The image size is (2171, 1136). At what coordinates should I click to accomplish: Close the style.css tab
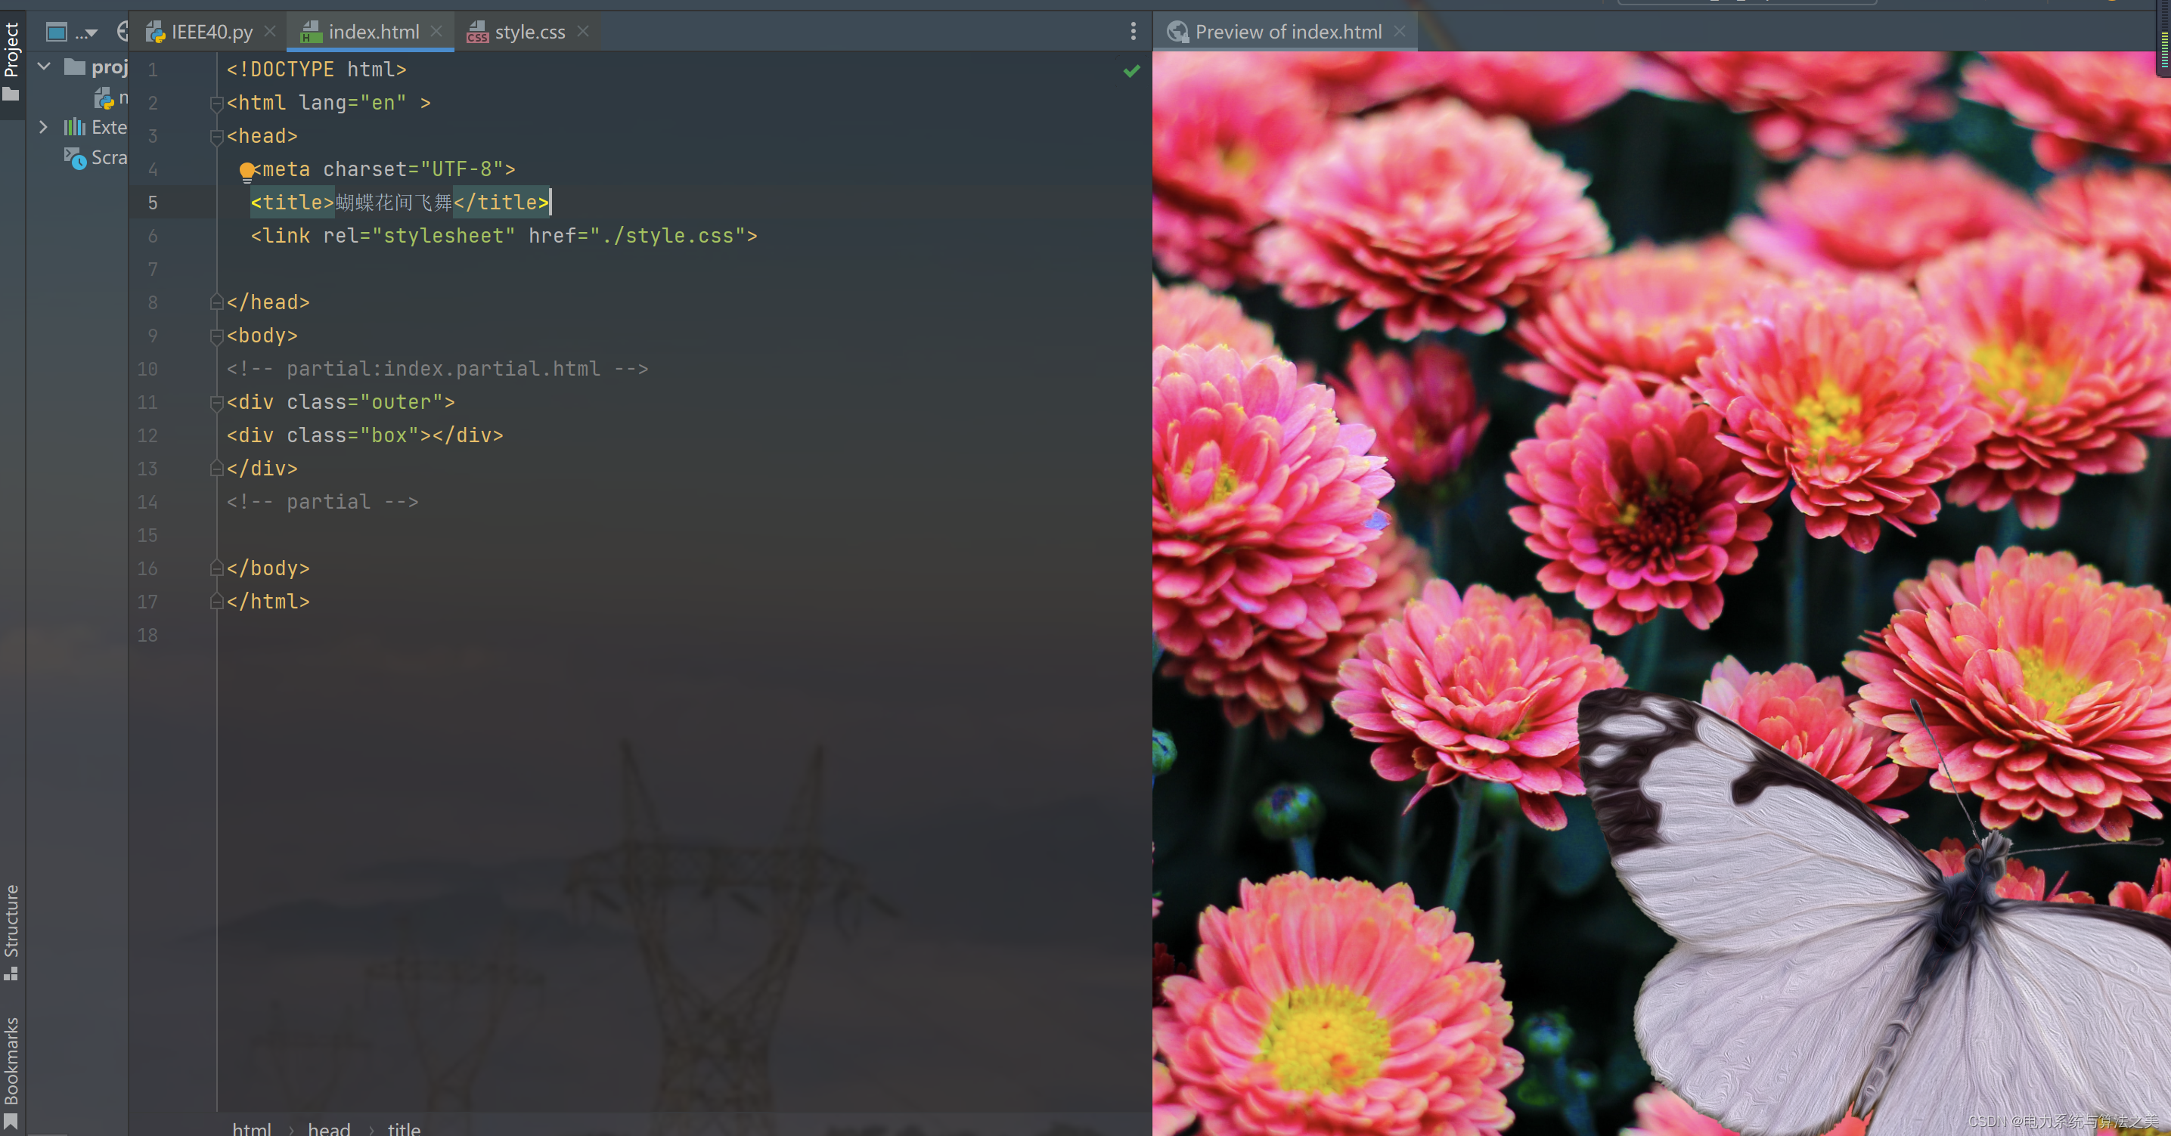583,31
